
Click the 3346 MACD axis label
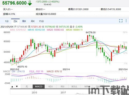point(7,74)
